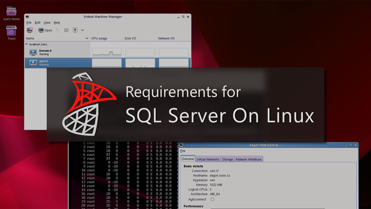371x209 pixels.
Task: Open the Name column sort dropdown
Action: click(87, 38)
